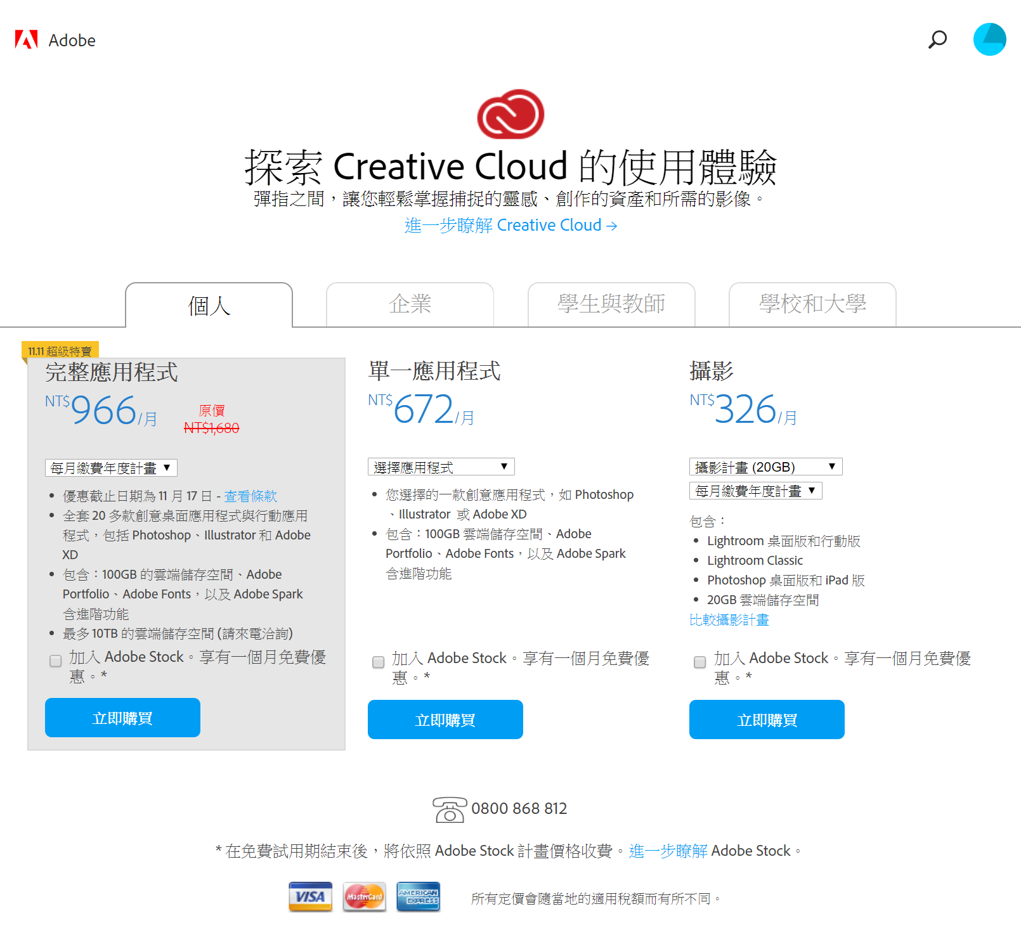
Task: Click the red Creative Cloud logo
Action: pos(510,114)
